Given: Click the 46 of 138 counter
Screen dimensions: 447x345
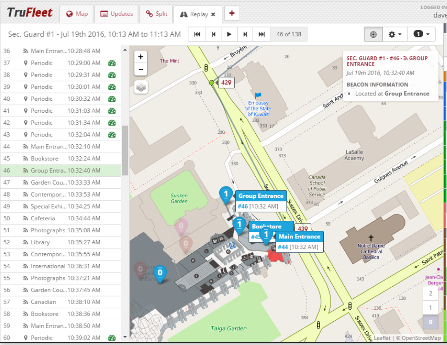Looking at the screenshot, I should click(289, 34).
